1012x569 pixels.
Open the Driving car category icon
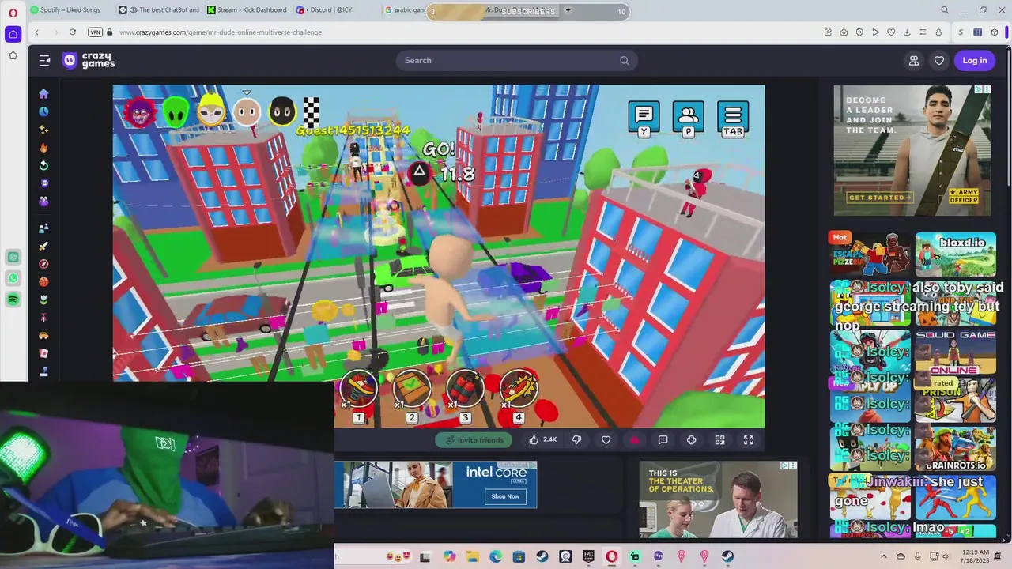tap(43, 335)
